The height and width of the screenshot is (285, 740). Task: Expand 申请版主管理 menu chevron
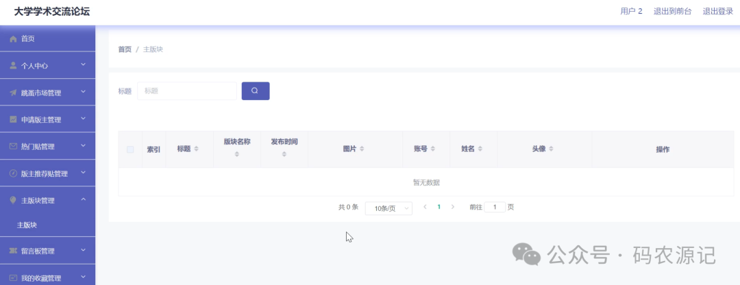(x=83, y=119)
